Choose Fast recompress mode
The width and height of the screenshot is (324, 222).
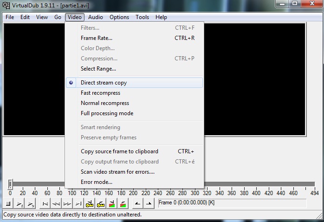click(x=134, y=93)
